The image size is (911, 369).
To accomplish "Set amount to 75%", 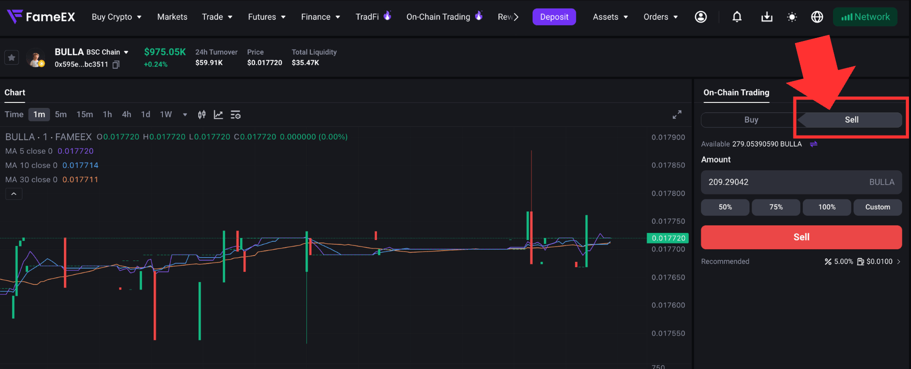I will (776, 207).
